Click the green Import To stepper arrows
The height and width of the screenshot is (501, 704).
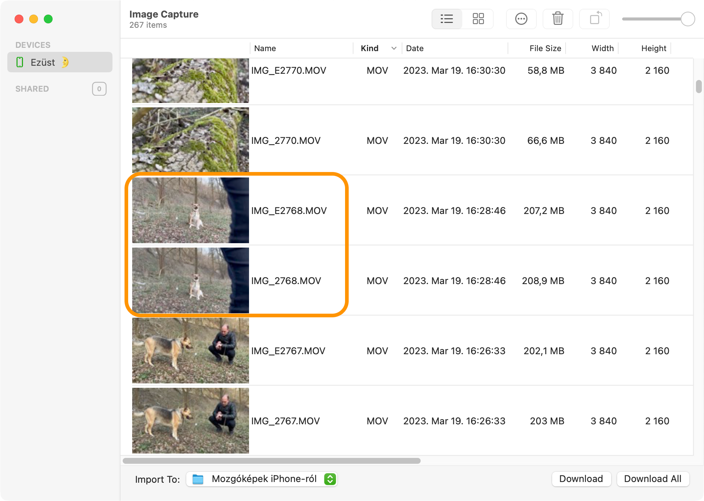pos(330,479)
